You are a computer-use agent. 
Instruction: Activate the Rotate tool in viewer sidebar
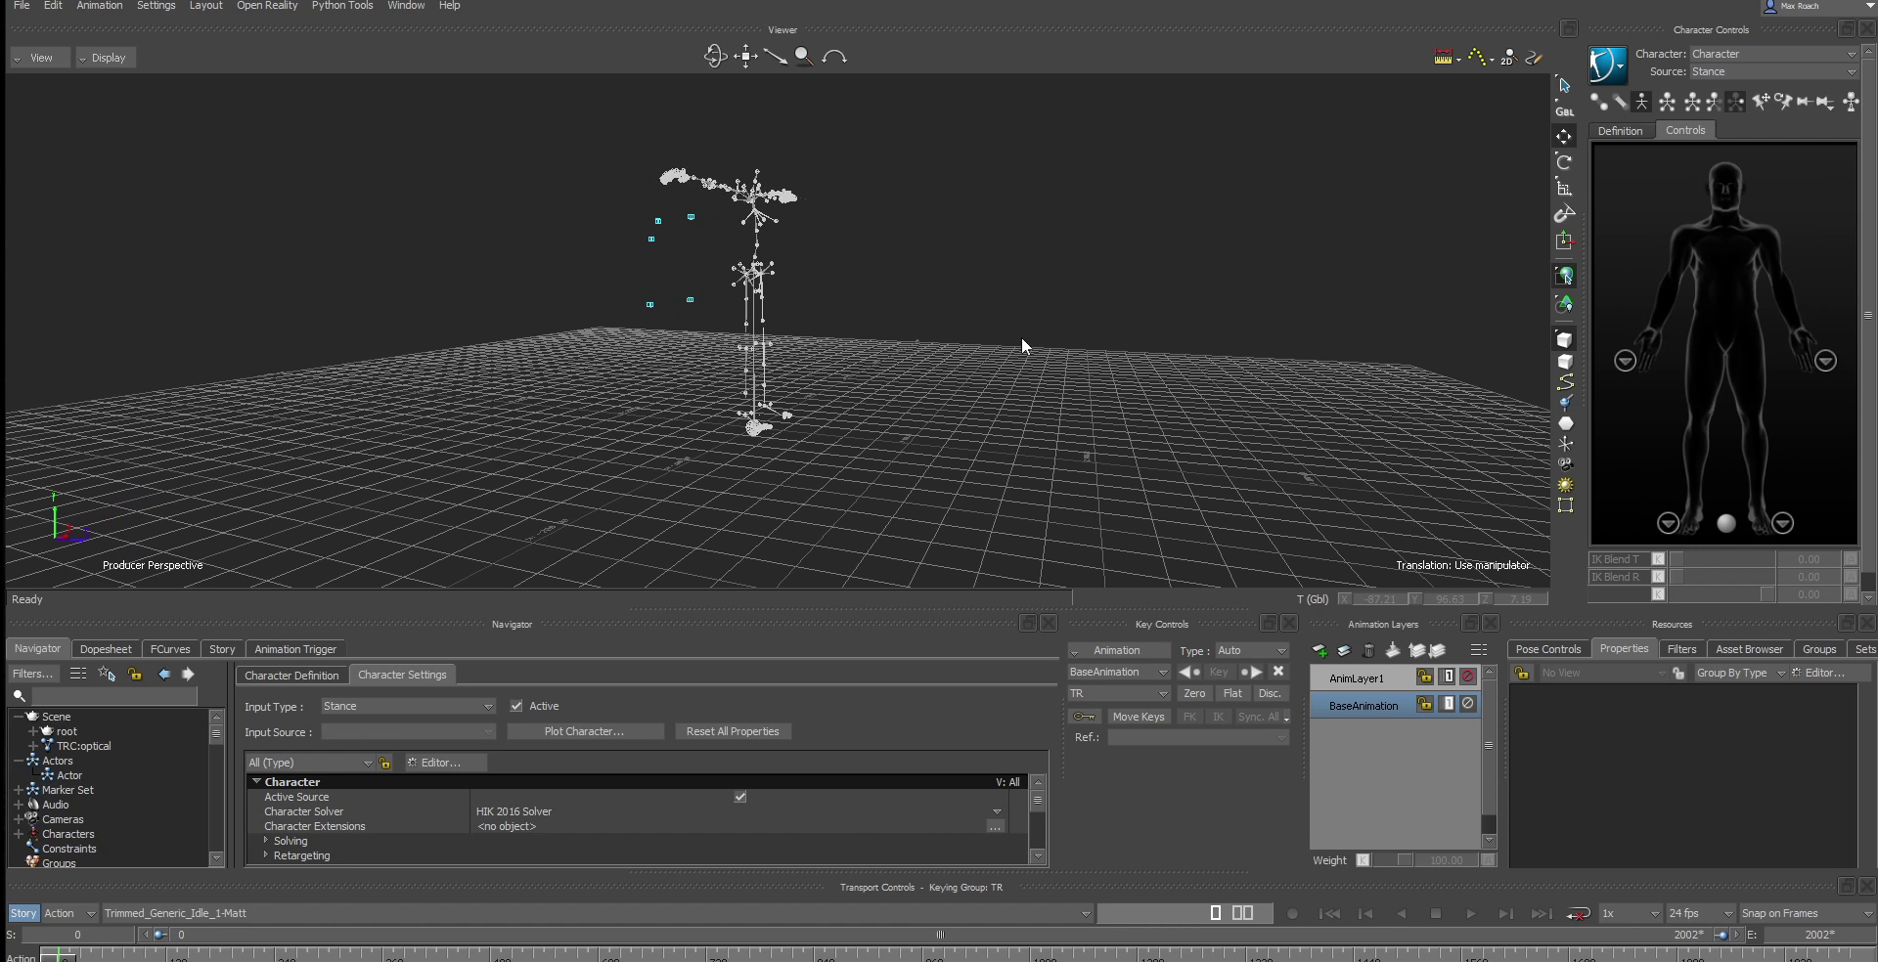1564,162
